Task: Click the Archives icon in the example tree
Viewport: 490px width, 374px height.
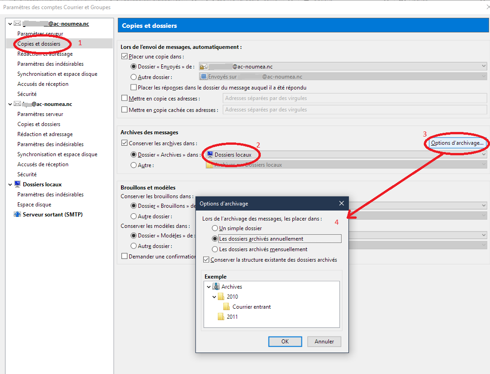Action: (x=216, y=287)
